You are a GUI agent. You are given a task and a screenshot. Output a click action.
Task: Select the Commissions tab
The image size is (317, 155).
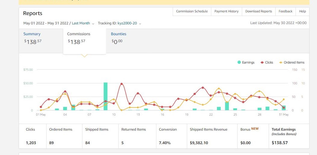[x=85, y=41]
